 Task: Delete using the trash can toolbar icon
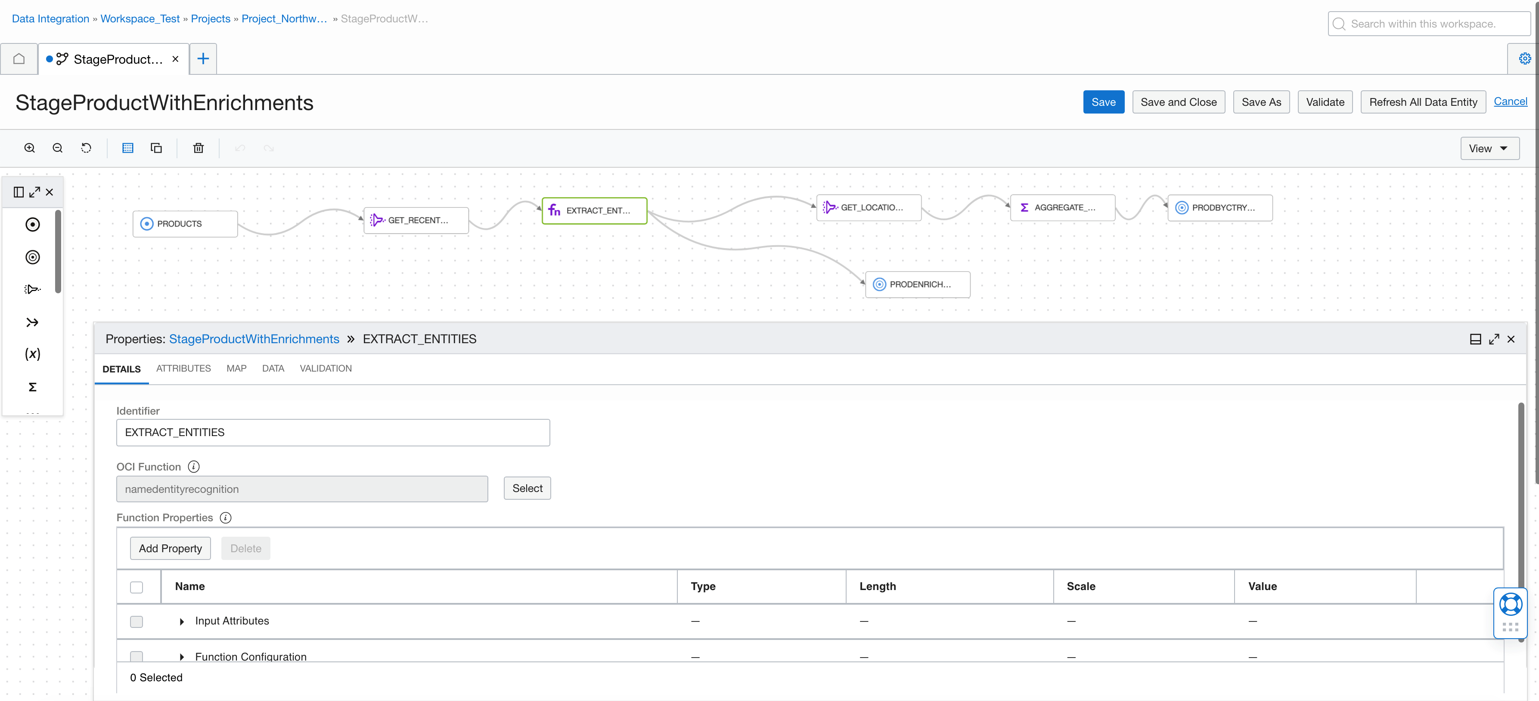point(199,148)
